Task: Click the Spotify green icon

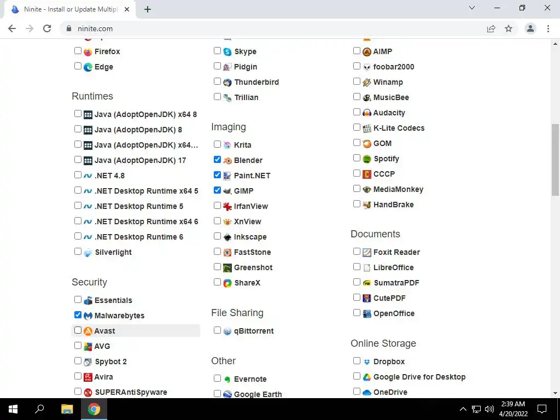Action: [367, 159]
